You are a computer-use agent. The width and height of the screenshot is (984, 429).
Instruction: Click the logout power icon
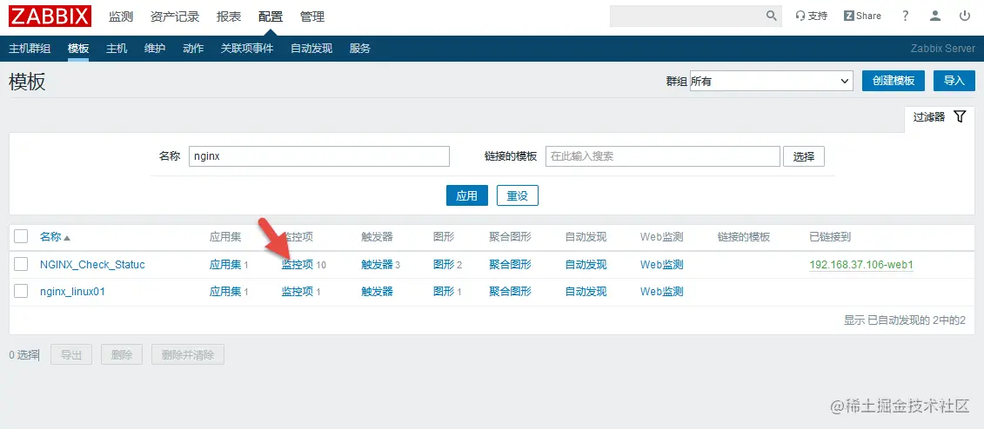coord(965,16)
